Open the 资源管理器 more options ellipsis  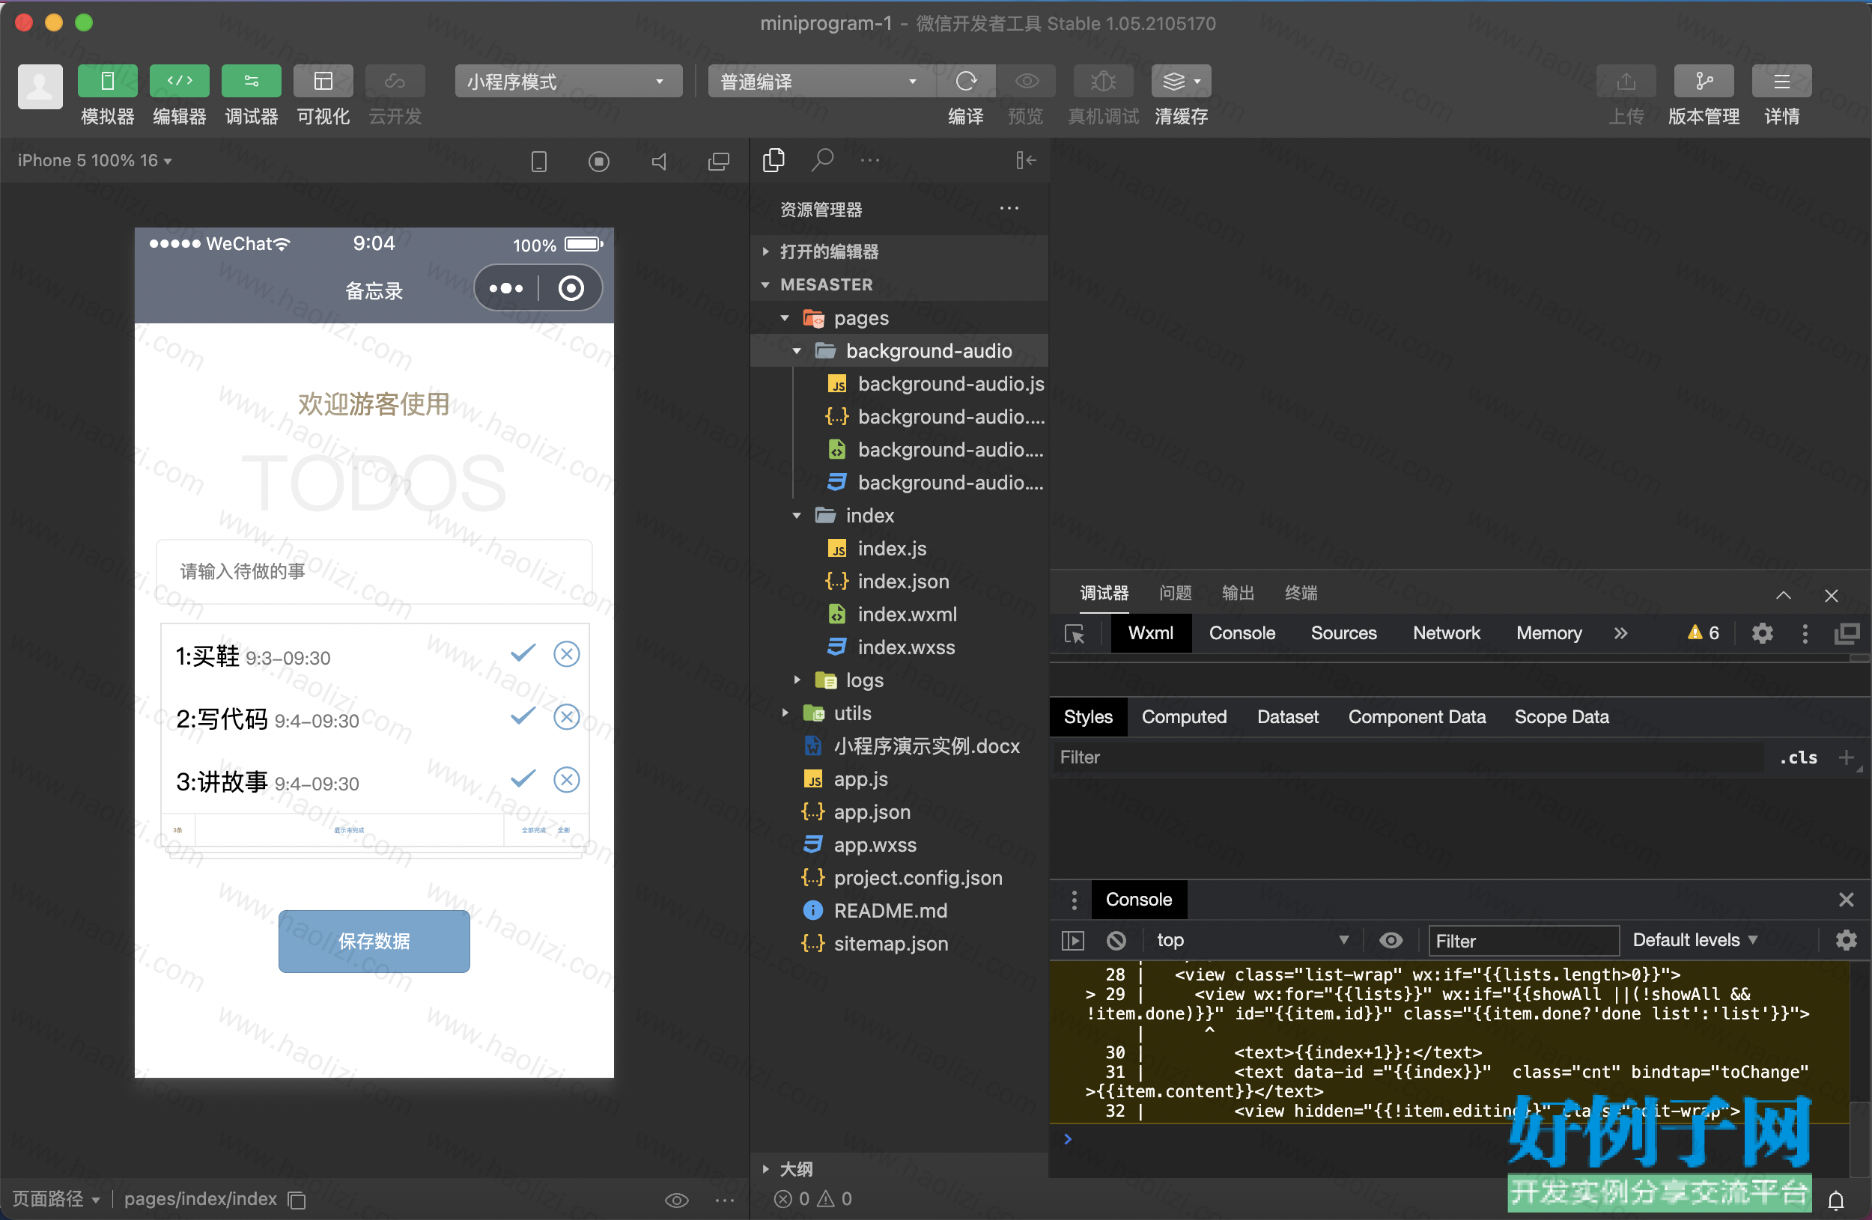[x=1009, y=209]
